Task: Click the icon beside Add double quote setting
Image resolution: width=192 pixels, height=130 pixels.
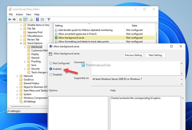Action: [x=56, y=30]
